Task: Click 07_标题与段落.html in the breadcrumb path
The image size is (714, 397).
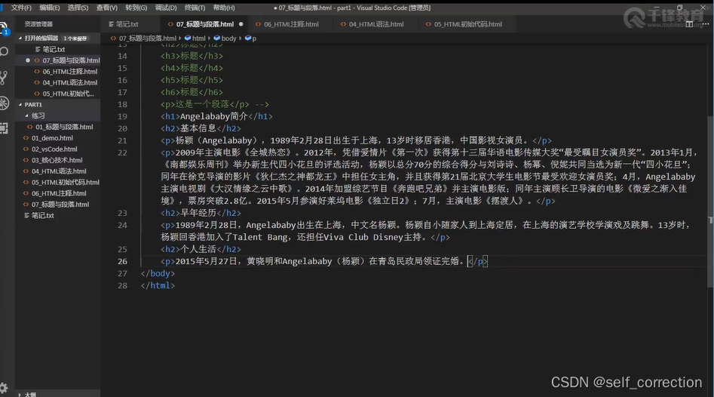Action: [148, 38]
